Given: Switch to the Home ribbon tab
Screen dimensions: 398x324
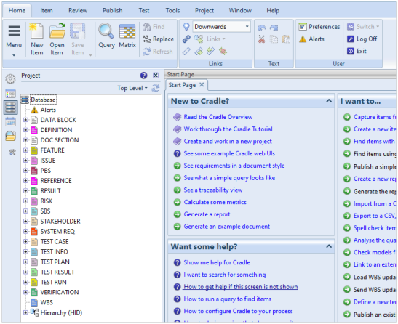Looking at the screenshot, I should (17, 11).
